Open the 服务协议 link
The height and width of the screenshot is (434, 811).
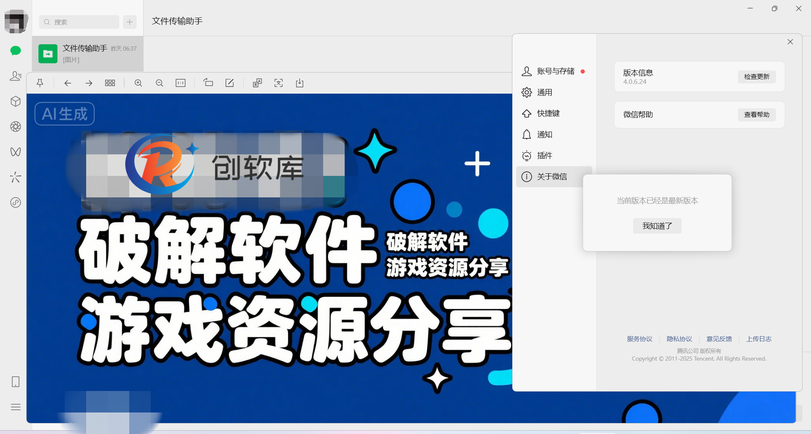coord(640,339)
